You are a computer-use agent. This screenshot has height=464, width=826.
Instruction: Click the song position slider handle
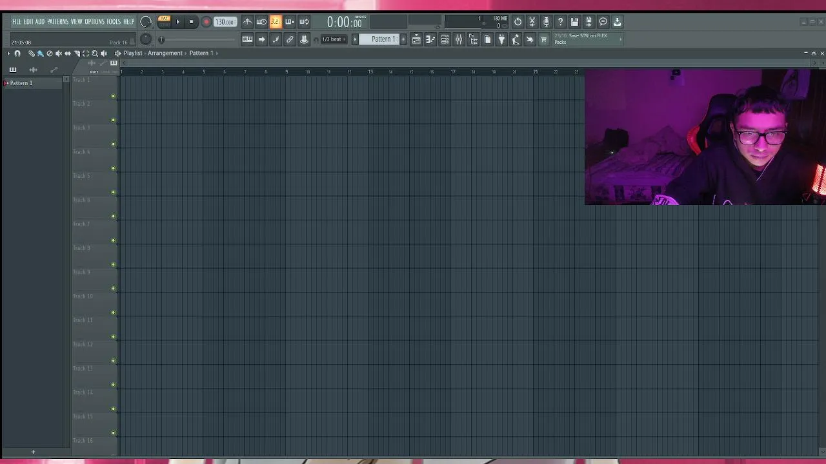pyautogui.click(x=161, y=39)
